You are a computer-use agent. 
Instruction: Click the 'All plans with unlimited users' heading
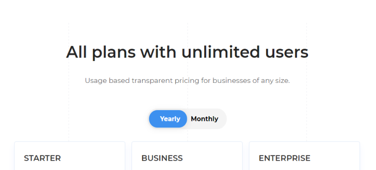pos(187,52)
